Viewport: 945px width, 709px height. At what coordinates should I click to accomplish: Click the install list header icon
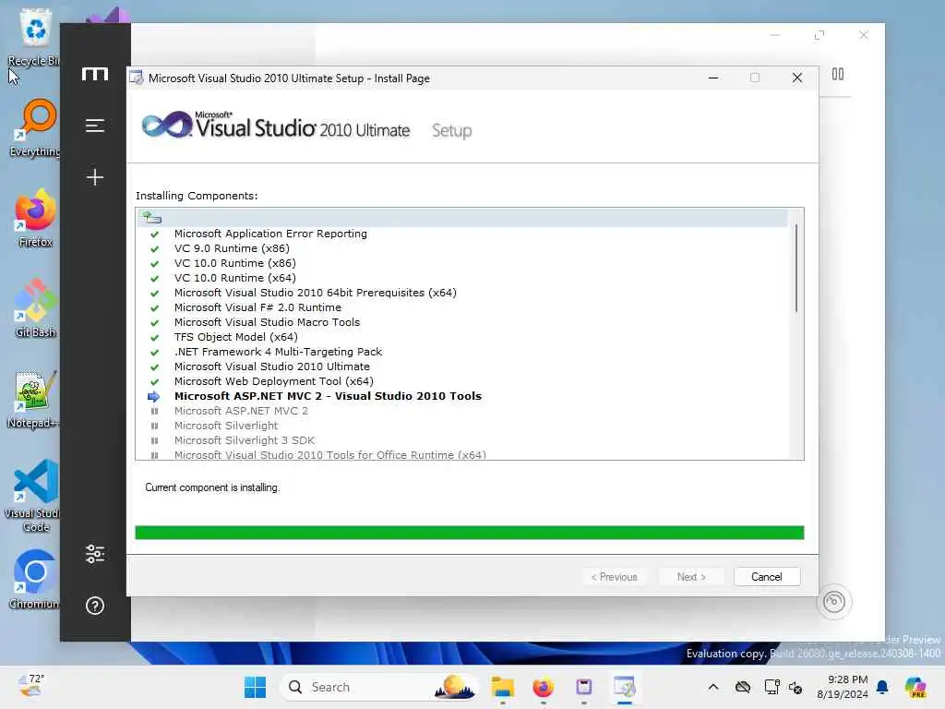[x=151, y=217]
